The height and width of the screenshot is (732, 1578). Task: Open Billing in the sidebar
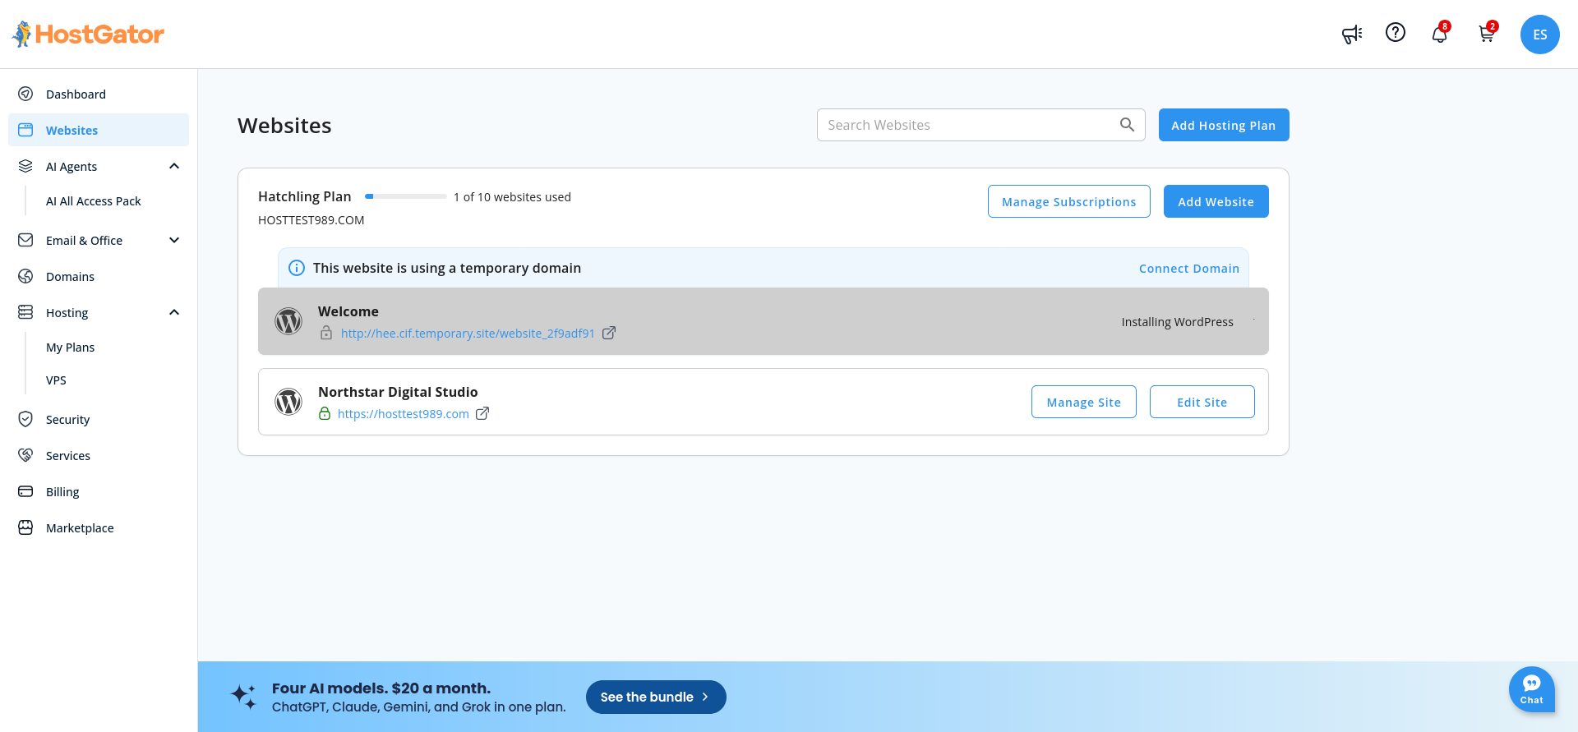99,491
